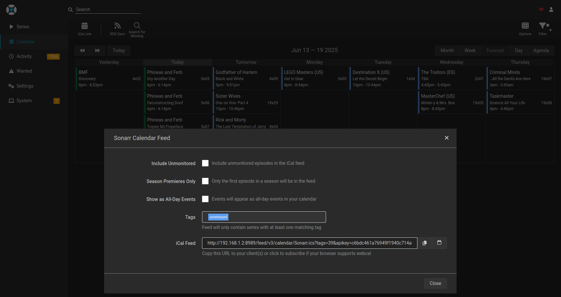
Task: Open LEGO Masters (US) Get in Gear
Action: click(x=315, y=78)
